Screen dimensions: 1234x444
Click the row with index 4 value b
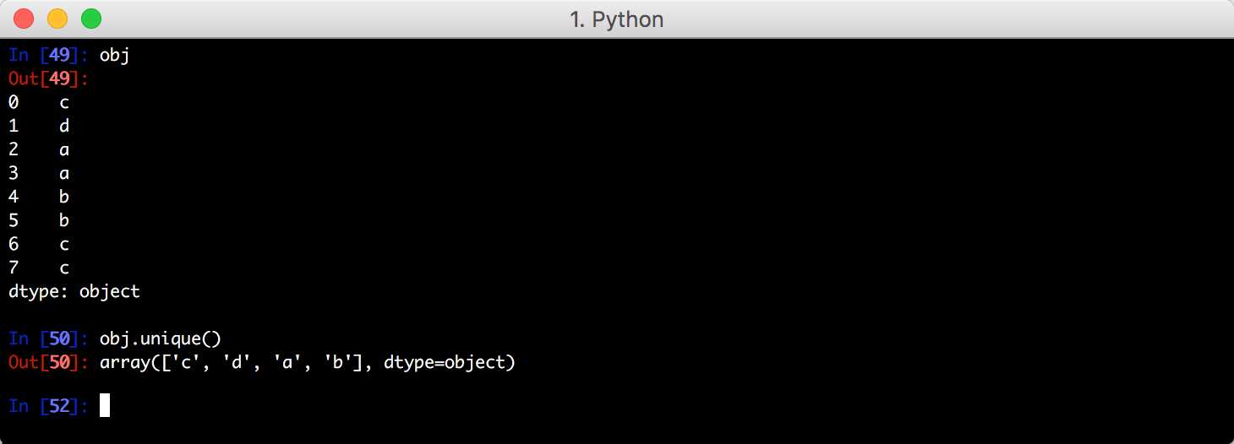(39, 198)
